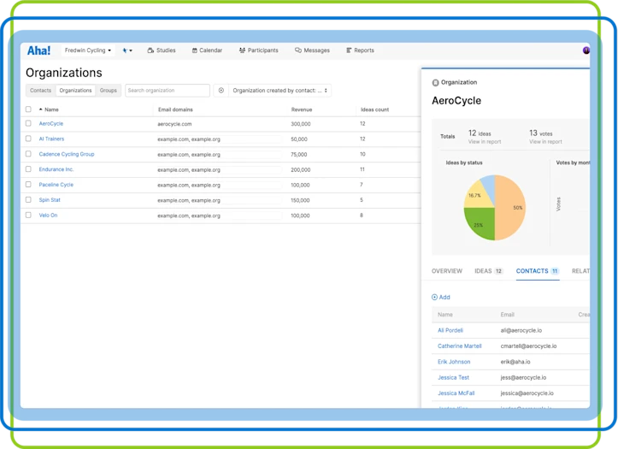The height and width of the screenshot is (449, 618).
Task: Sort by Ideas count column
Action: tap(374, 109)
